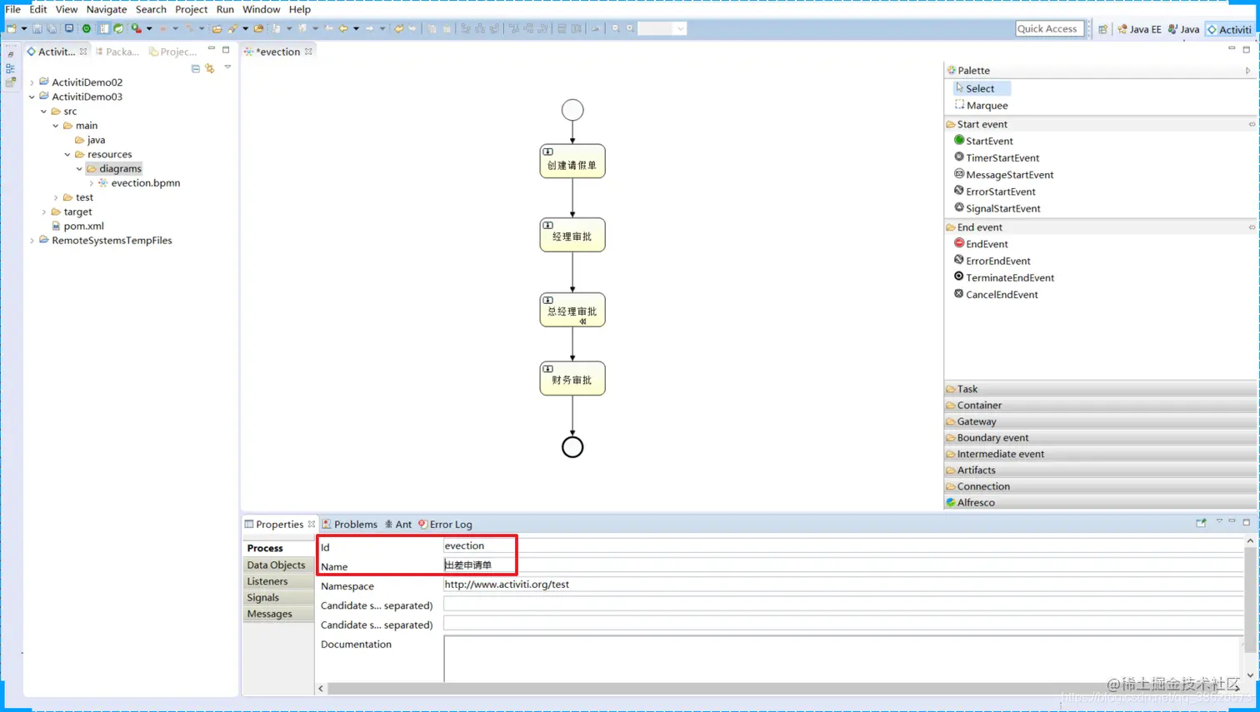Click the Save toolbar icon

click(x=37, y=28)
